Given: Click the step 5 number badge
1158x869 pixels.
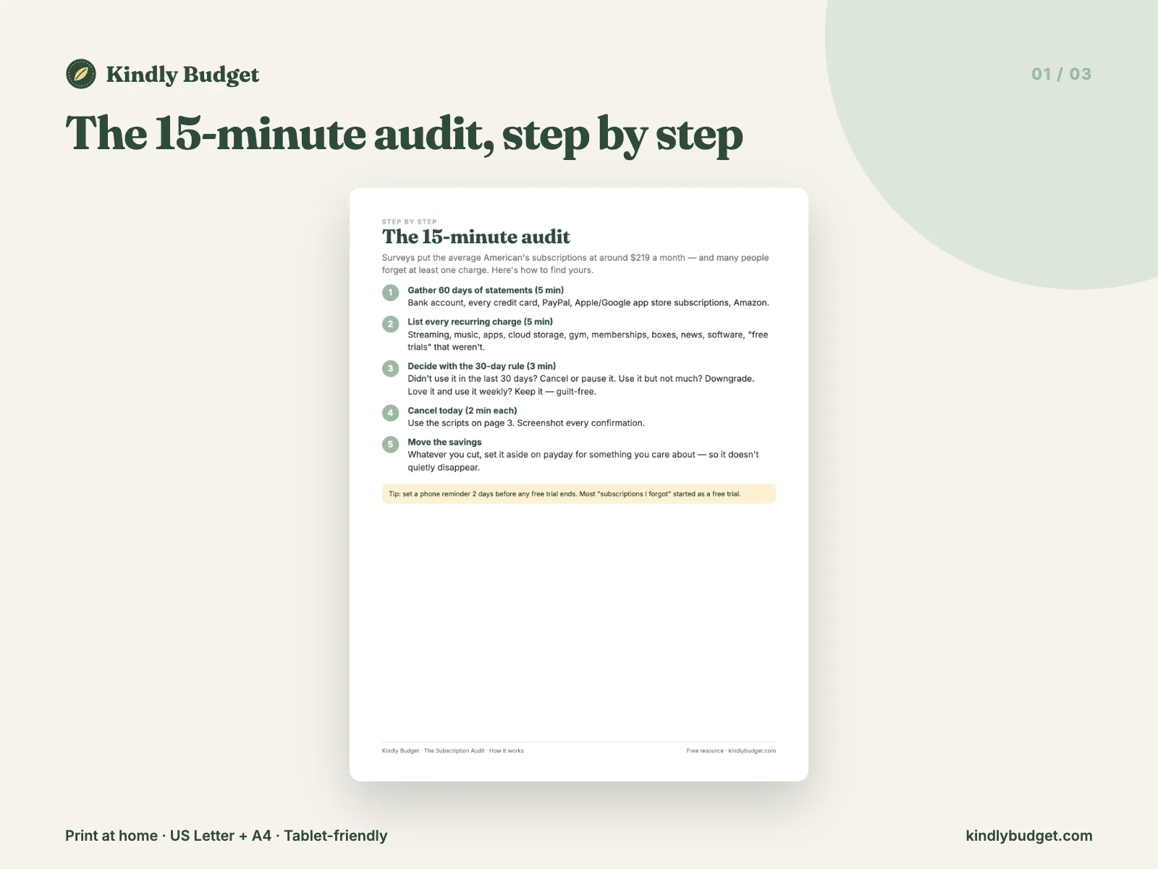Looking at the screenshot, I should coord(391,444).
